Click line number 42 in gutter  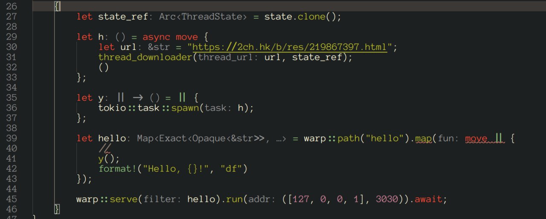tap(11, 169)
